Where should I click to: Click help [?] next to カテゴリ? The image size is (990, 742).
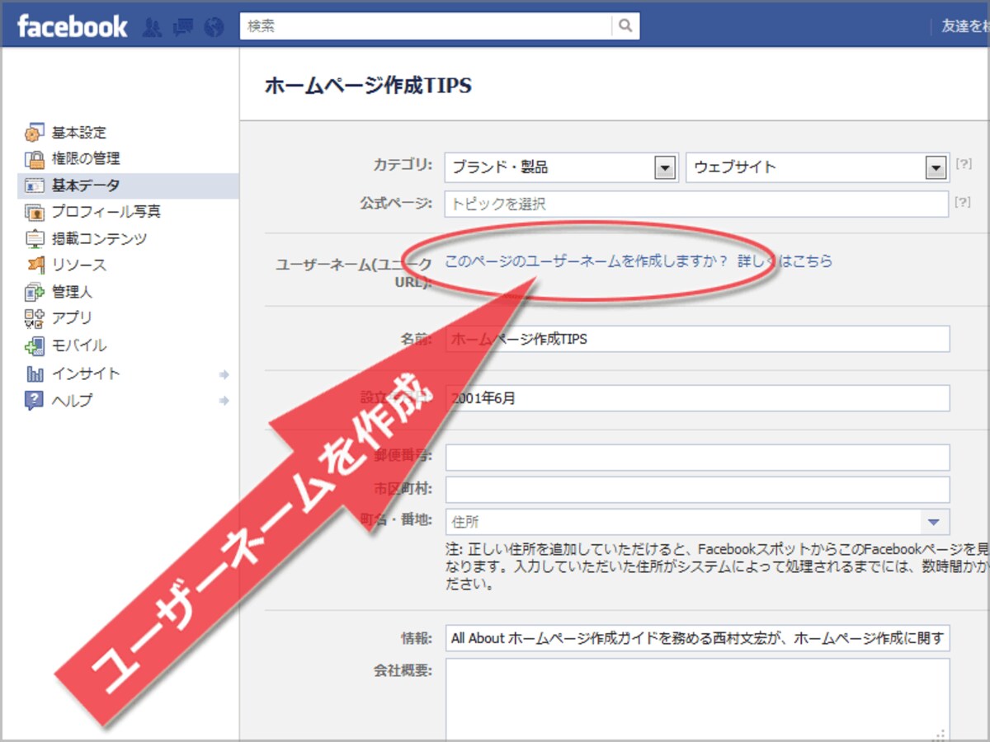coord(963,163)
